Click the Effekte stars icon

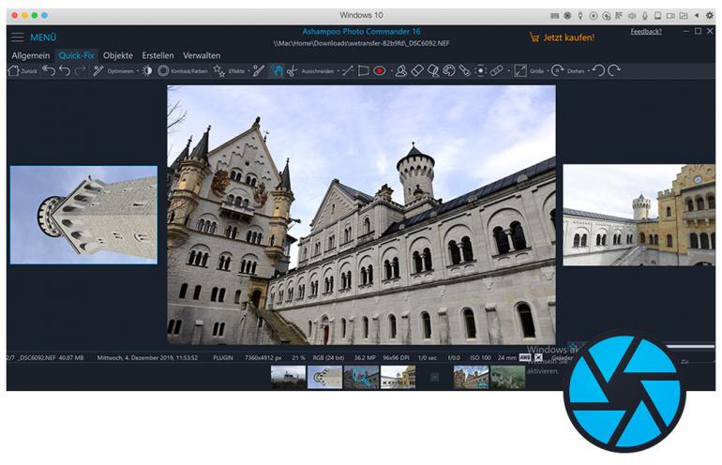coord(219,71)
